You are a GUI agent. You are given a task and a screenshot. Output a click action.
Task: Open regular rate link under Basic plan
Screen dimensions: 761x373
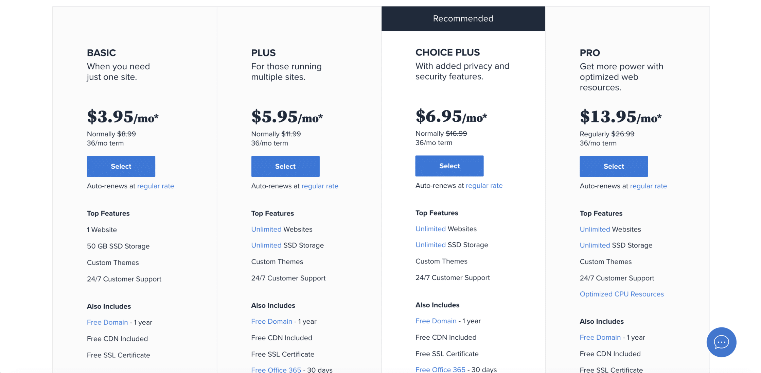(x=156, y=186)
